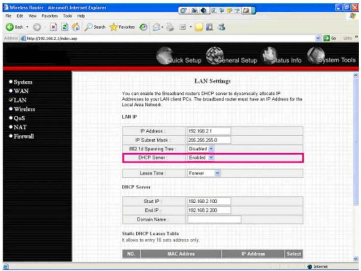Click the Research book icon

pyautogui.click(x=209, y=27)
